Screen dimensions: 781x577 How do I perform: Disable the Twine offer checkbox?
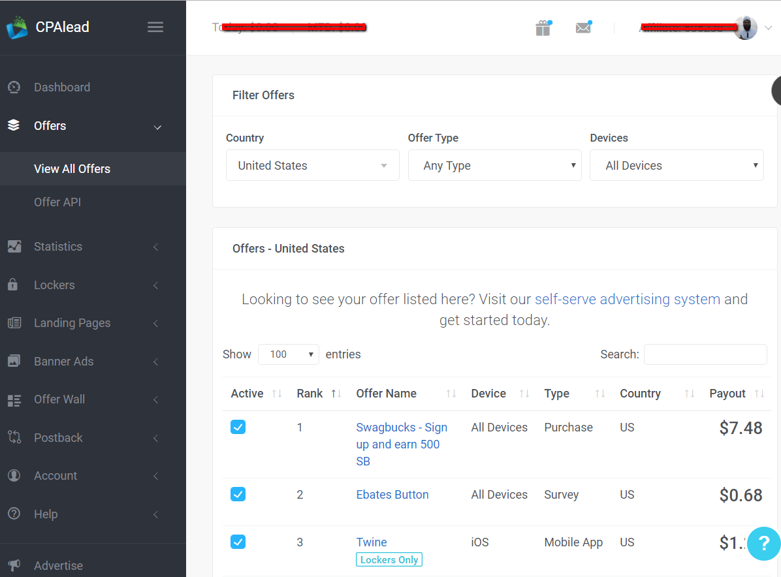click(x=238, y=542)
